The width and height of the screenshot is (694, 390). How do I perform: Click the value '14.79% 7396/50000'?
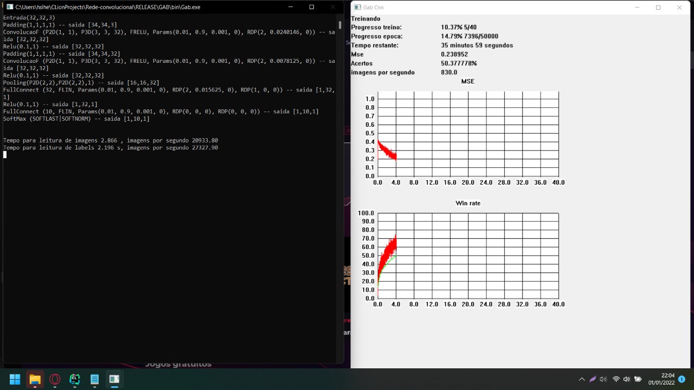click(470, 36)
